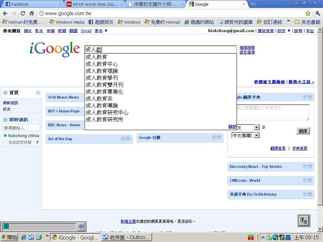Open the browser home page icon
The image size is (323, 242).
click(x=32, y=13)
